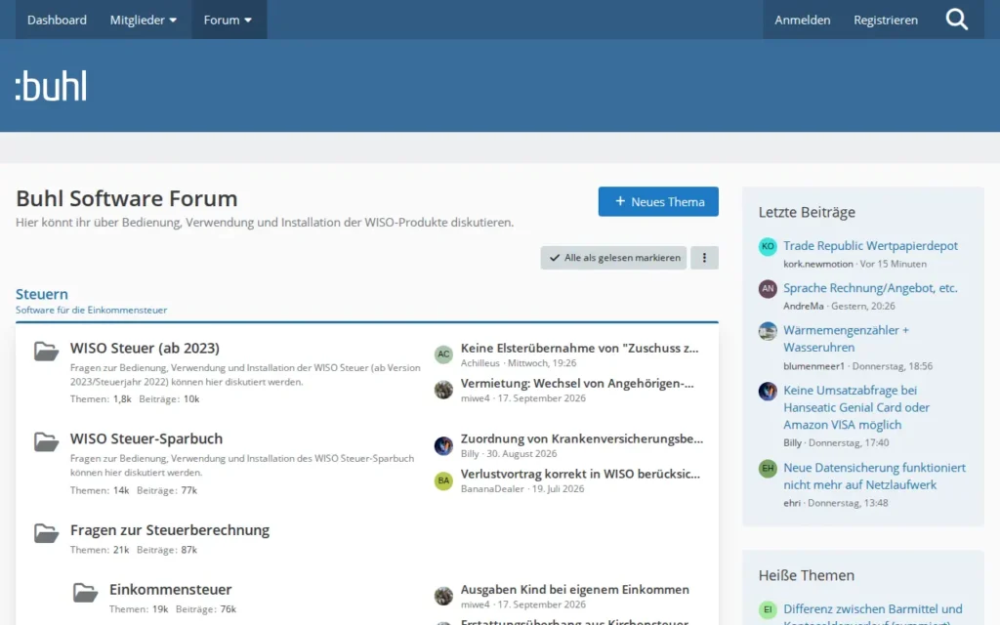
Task: Click blumenmeer1 avatar in sidebar
Action: point(768,331)
